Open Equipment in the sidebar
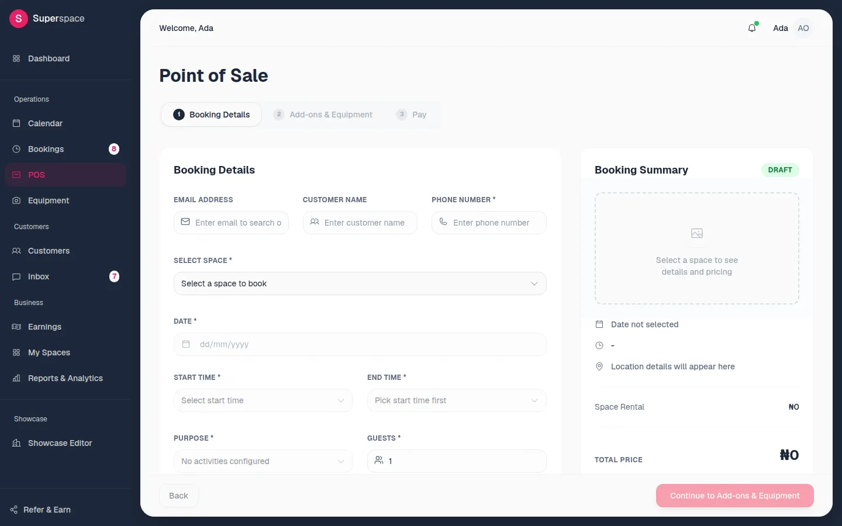This screenshot has width=842, height=526. click(x=65, y=200)
